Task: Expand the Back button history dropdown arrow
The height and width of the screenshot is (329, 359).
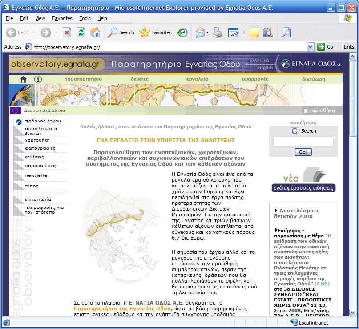Action: (x=34, y=32)
